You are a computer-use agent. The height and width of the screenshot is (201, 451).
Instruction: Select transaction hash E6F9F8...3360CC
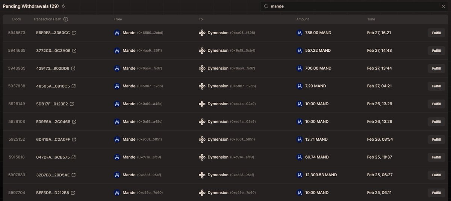coord(53,33)
